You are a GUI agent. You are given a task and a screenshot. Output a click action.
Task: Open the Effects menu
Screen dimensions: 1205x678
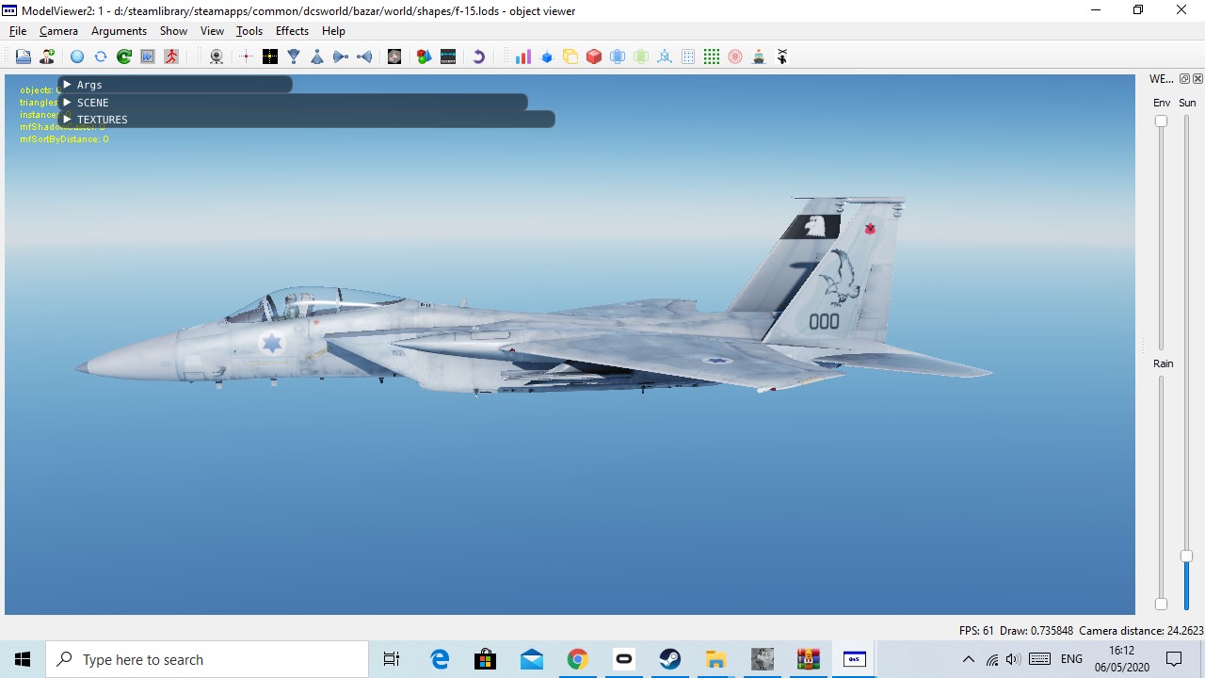tap(292, 31)
